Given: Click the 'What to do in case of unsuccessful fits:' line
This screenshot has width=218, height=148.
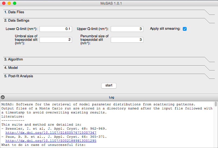Looking at the screenshot, I should tap(43, 145).
